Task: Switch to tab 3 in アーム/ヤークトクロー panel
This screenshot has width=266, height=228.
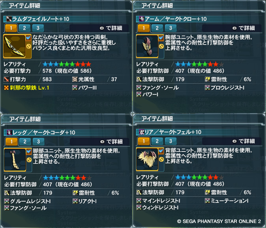Action: click(170, 28)
